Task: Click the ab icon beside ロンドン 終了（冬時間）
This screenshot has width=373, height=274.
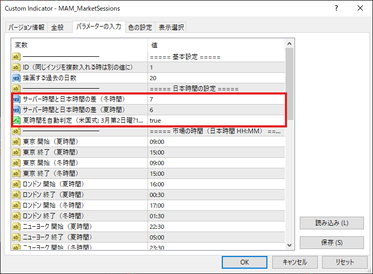Action: coord(16,216)
